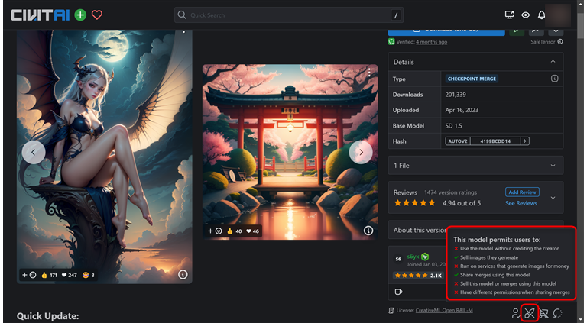Image resolution: width=587 pixels, height=323 pixels.
Task: Click the Add Review button
Action: pos(521,192)
